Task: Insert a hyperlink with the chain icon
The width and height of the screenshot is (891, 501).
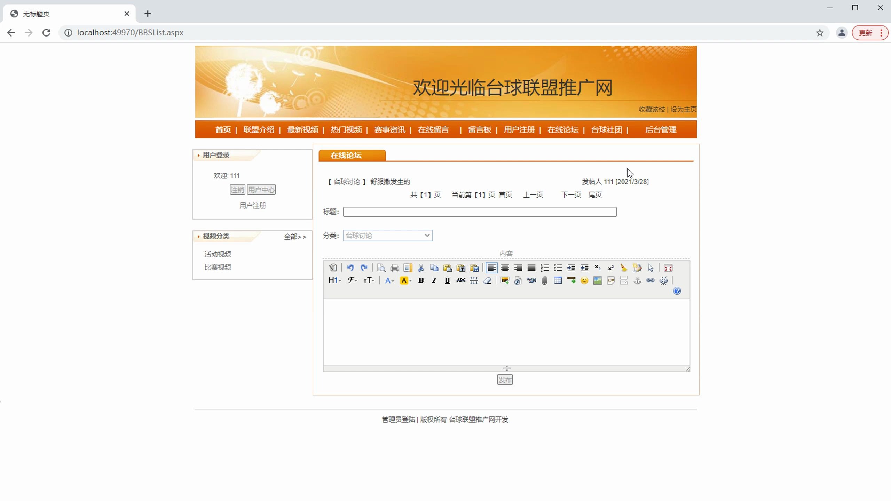Action: [650, 280]
